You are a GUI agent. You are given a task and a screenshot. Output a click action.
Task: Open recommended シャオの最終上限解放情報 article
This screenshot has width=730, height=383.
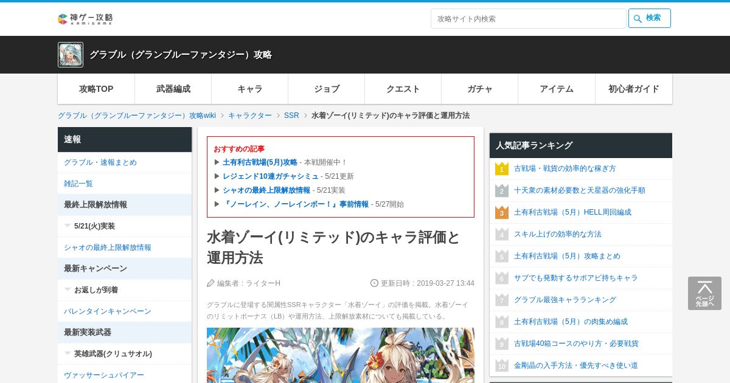[266, 190]
